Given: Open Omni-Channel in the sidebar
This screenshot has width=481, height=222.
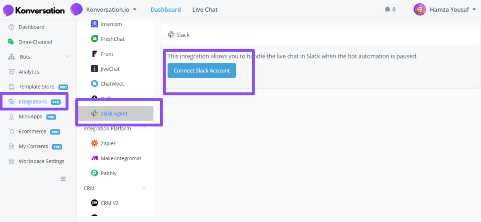Looking at the screenshot, I should tap(35, 42).
